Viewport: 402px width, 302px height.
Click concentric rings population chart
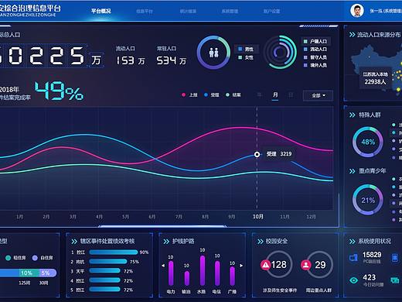(281, 52)
